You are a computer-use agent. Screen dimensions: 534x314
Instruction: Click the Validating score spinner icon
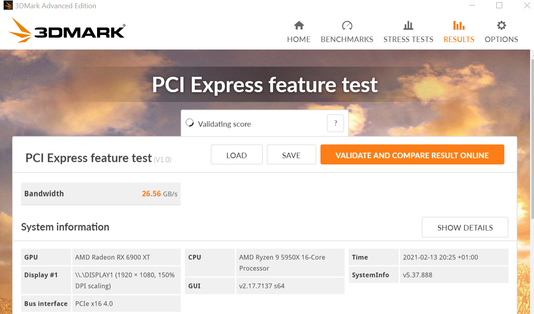coord(190,123)
